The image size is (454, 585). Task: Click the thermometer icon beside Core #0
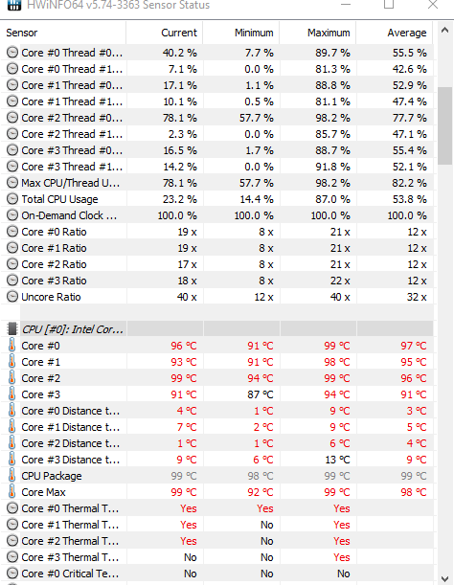pyautogui.click(x=11, y=346)
